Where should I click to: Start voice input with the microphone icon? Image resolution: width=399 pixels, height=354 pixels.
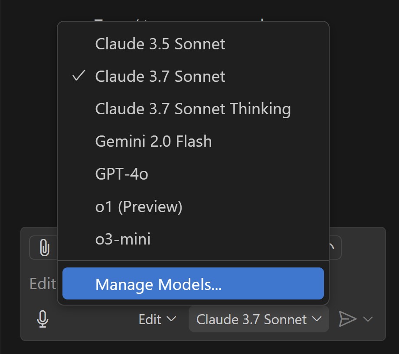click(42, 319)
